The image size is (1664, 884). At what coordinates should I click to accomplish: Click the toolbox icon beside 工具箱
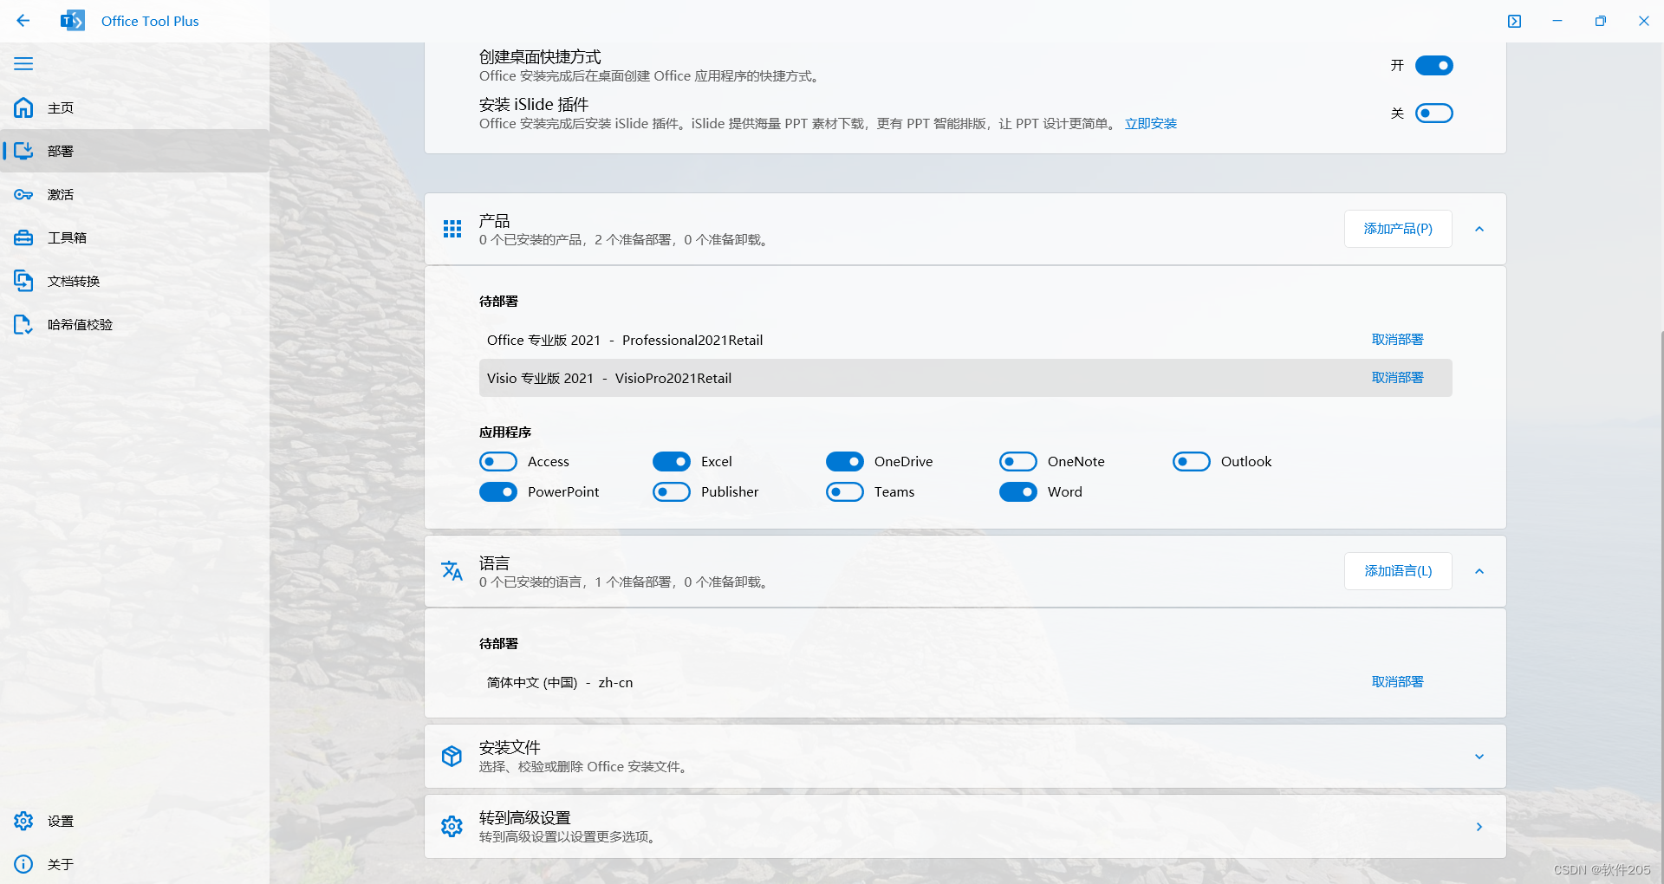[23, 237]
